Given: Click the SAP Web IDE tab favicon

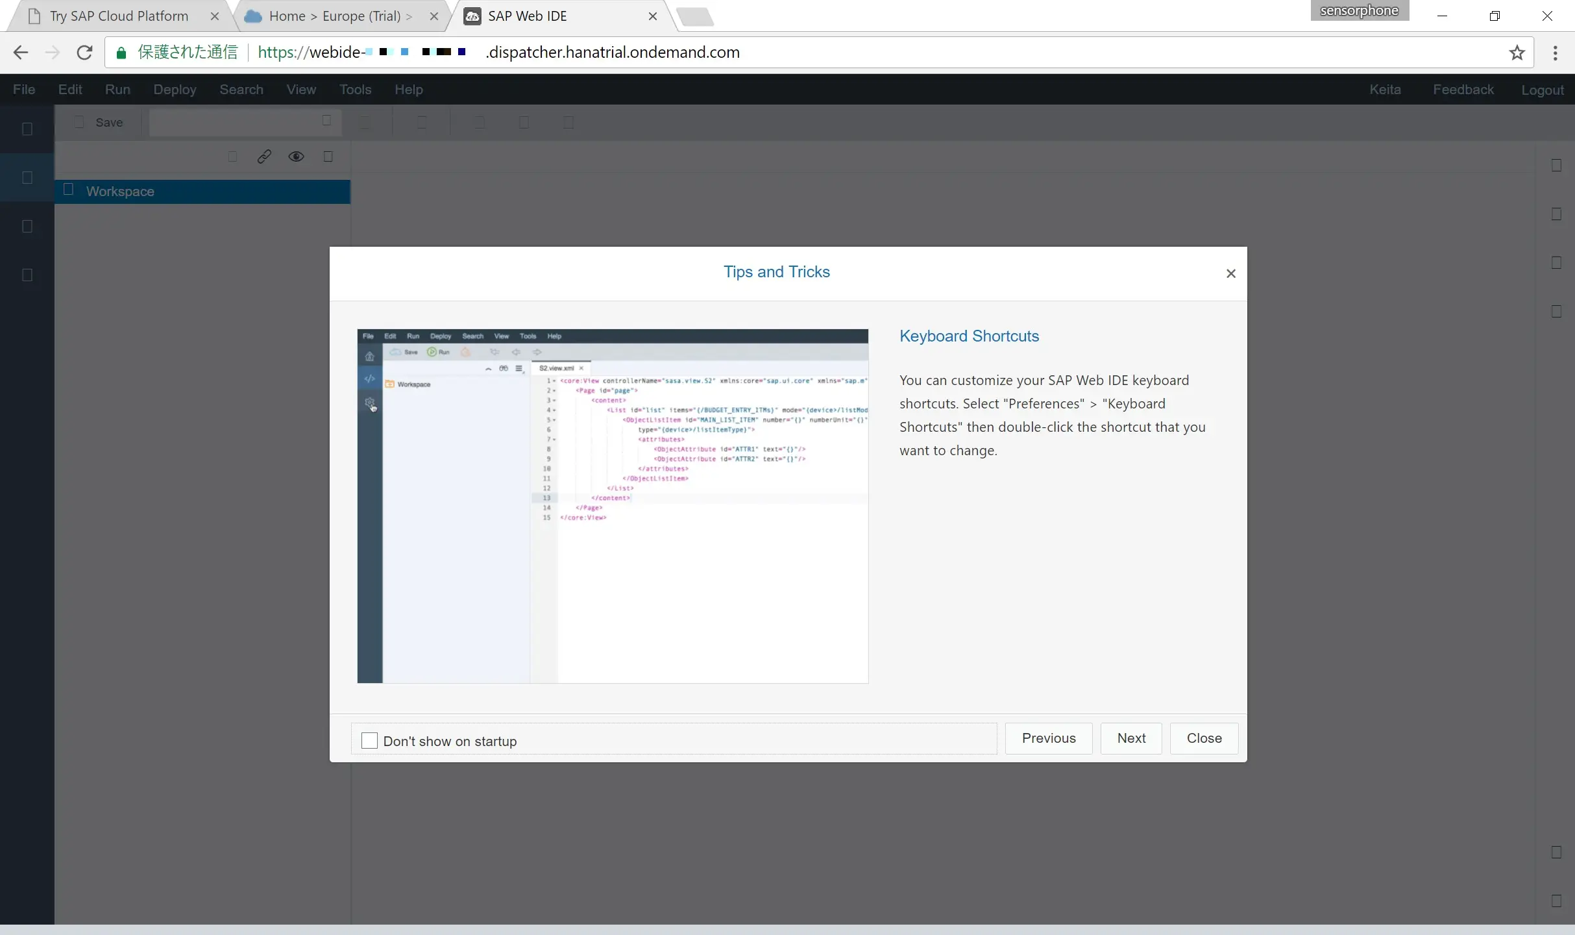Looking at the screenshot, I should 472,16.
